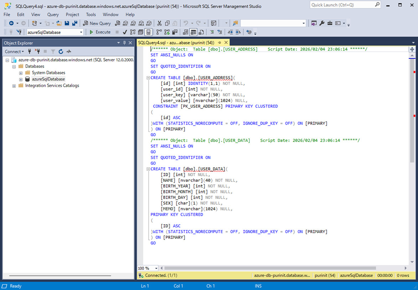Click the Parse checkmark icon
Screen dimensions: 418x290
tap(125, 32)
